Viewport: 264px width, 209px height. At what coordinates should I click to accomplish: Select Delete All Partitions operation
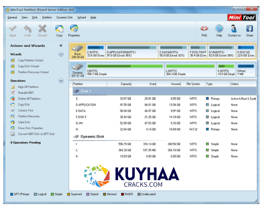click(x=29, y=98)
